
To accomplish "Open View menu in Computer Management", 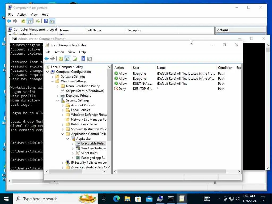I will [x=34, y=15].
